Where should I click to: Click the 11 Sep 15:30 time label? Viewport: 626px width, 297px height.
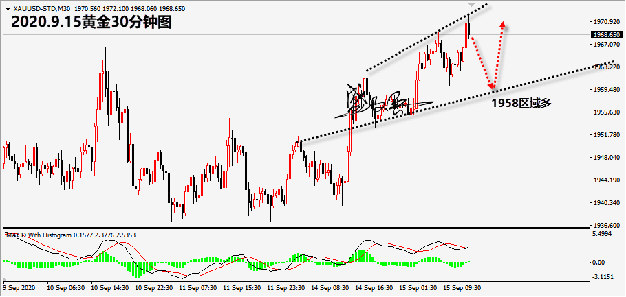coord(241,288)
